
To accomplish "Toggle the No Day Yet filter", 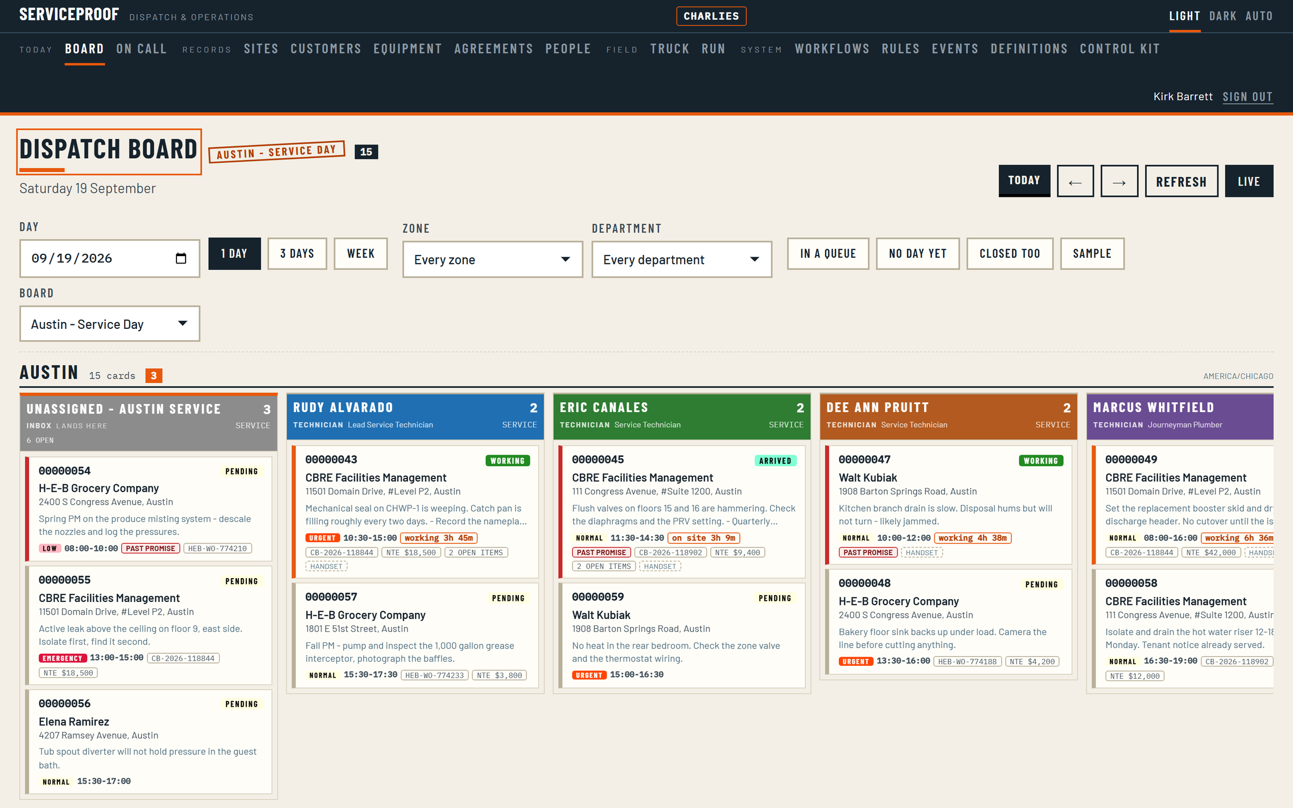I will pos(917,254).
